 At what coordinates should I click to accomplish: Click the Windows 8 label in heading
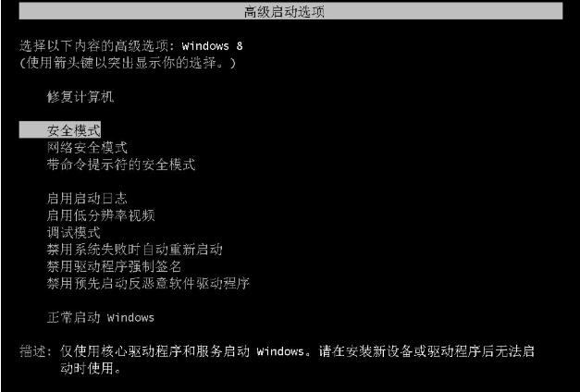213,46
